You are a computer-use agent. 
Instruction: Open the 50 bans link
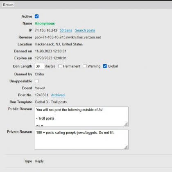coord(66,30)
